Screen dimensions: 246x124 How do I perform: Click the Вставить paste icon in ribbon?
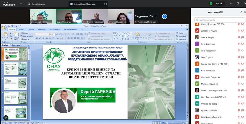[x=5, y=35]
